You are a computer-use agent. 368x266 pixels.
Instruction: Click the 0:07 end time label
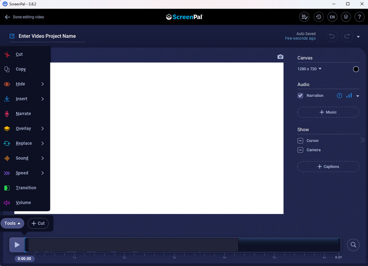coord(339,257)
